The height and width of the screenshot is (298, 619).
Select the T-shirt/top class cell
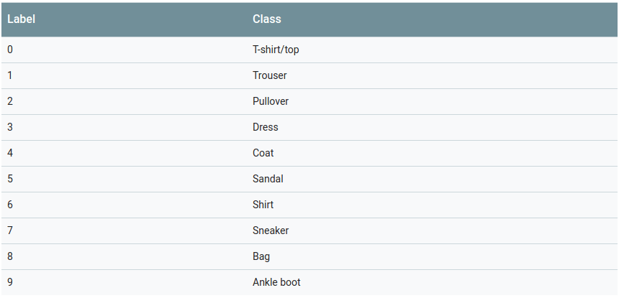pos(276,50)
